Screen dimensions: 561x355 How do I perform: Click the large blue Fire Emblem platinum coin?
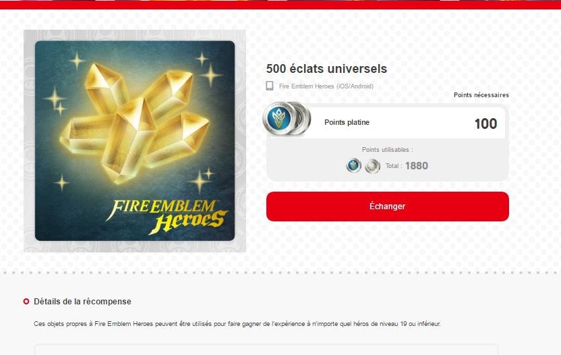point(279,118)
